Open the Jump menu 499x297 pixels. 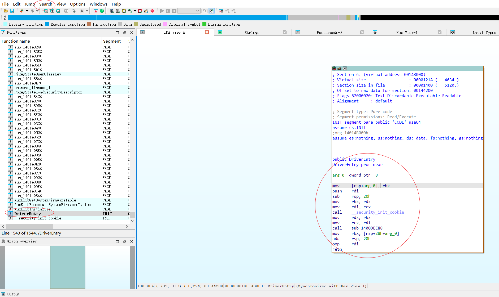pos(30,4)
